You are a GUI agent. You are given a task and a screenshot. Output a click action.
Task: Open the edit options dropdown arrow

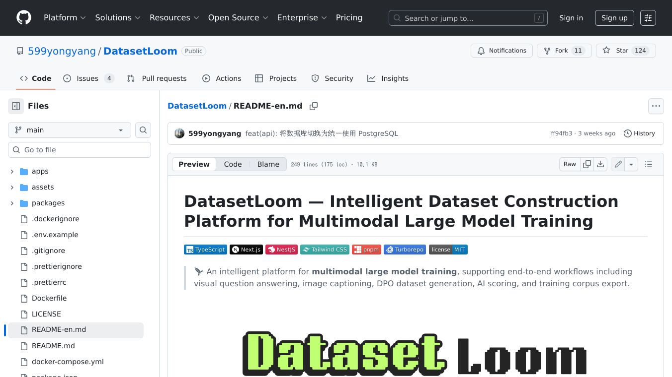pyautogui.click(x=631, y=164)
